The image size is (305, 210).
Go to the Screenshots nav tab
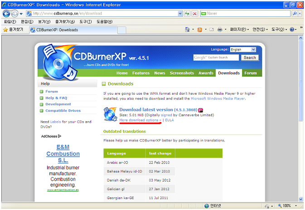tap(182, 73)
